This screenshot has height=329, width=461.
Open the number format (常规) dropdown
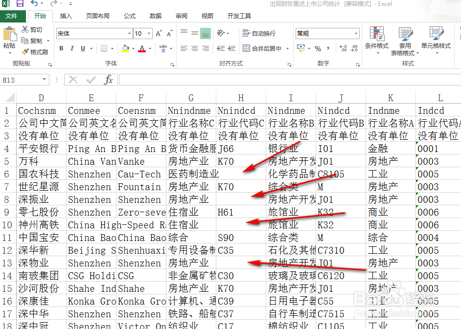[x=356, y=32]
